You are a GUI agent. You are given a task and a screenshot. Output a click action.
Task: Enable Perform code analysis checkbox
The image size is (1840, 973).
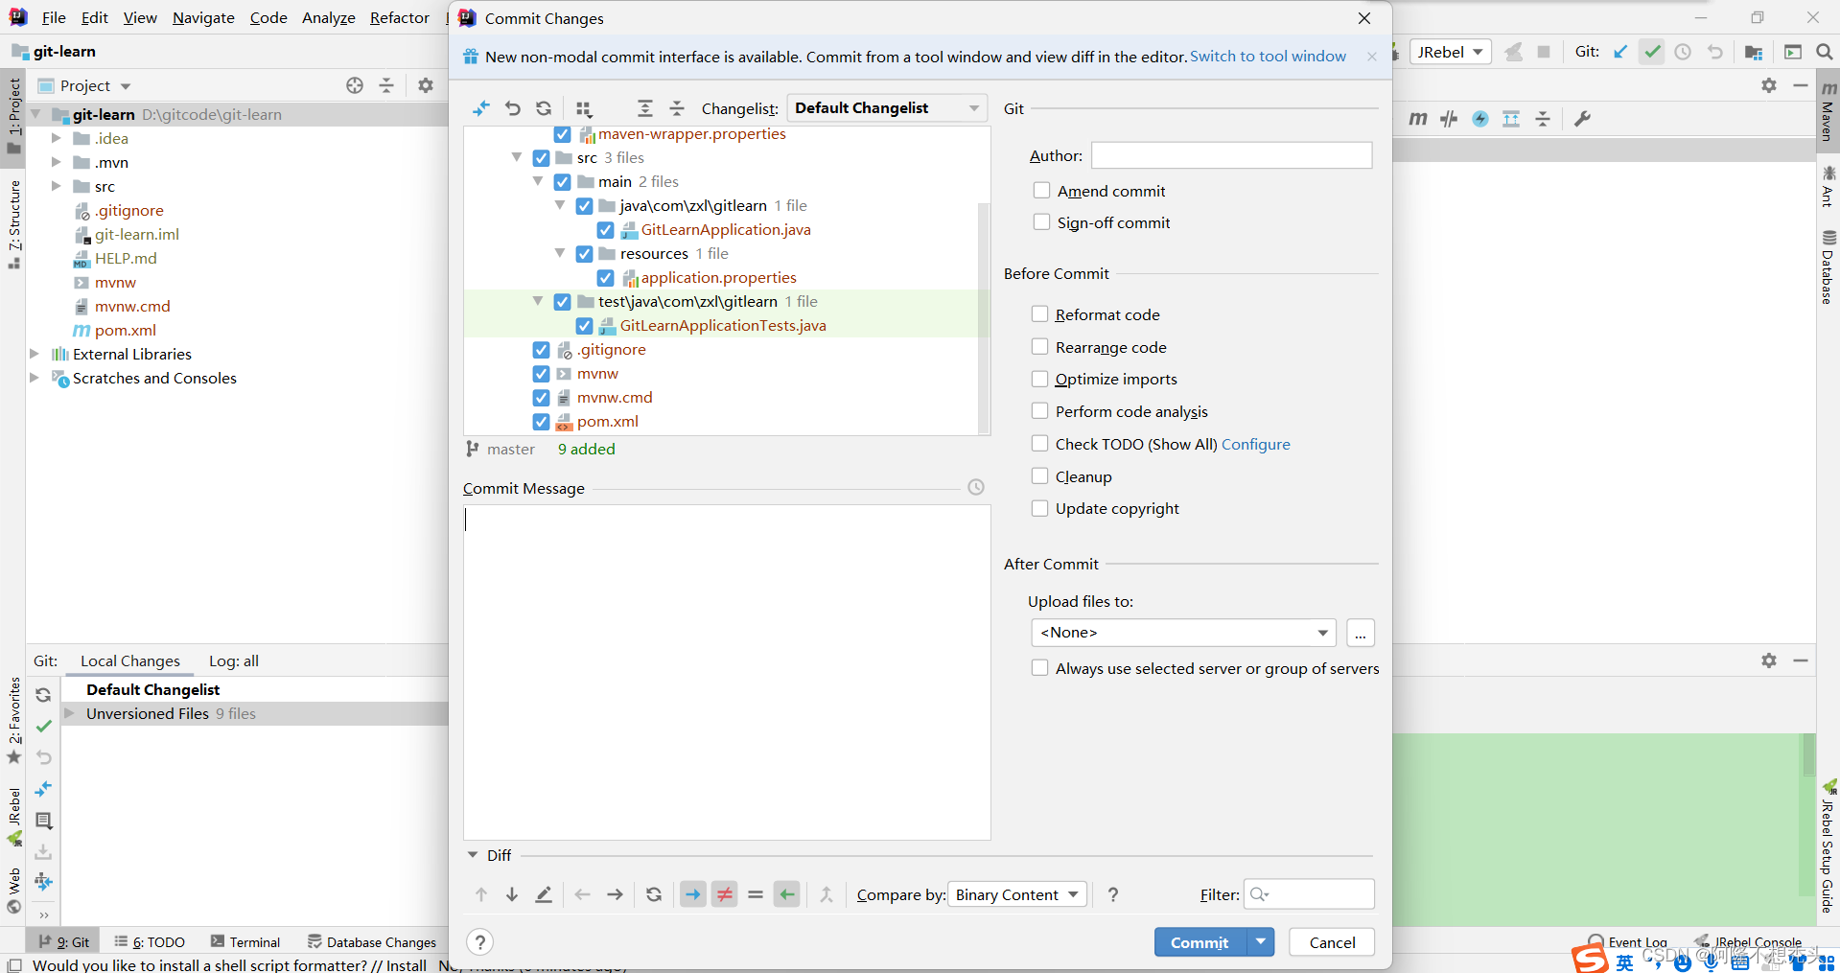click(1039, 410)
